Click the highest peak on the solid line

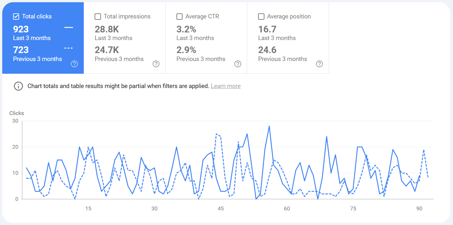269,126
